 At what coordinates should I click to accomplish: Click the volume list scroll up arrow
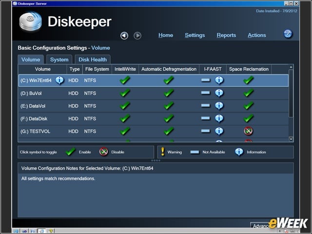(291, 67)
